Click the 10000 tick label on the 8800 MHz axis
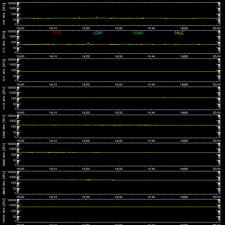The width and height of the screenshot is (225, 225). pyautogui.click(x=12, y=172)
